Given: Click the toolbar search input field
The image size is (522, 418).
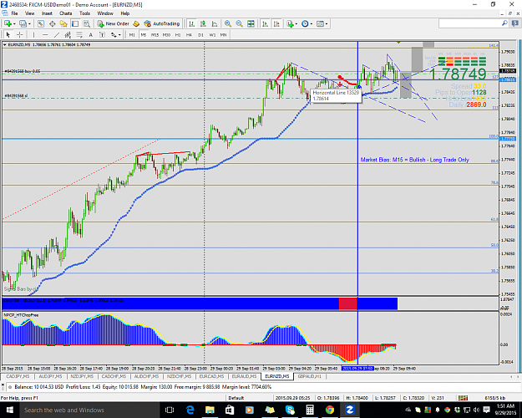Looking at the screenshot, I should tap(470, 23).
